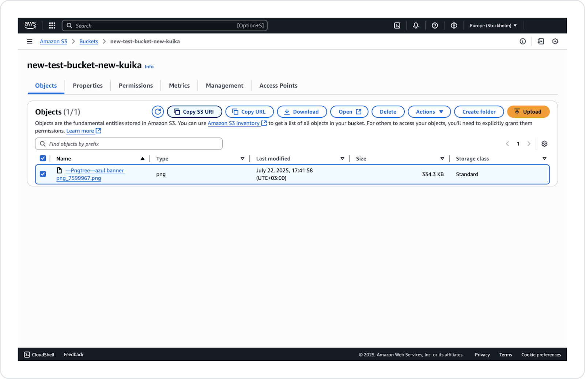Click the clock history icon at top right
Viewport: 585px width, 379px height.
pos(555,41)
